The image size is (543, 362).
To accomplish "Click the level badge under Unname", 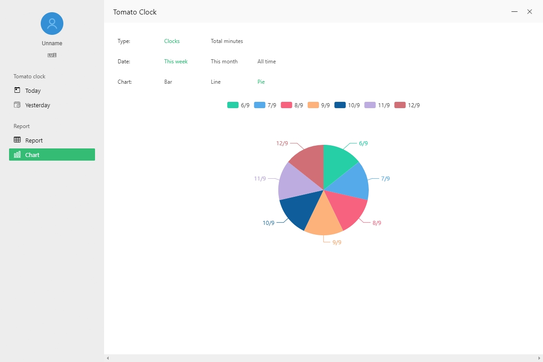I will point(52,55).
